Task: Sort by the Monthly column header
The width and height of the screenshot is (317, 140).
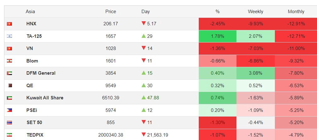Action: coord(296,12)
